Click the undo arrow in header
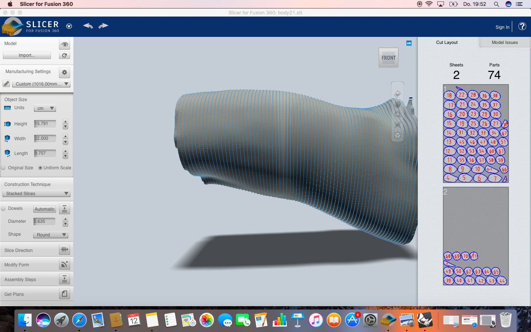This screenshot has height=332, width=531. coord(88,26)
